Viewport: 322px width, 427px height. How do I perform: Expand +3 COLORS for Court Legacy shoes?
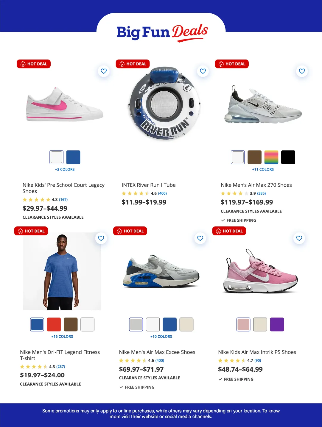65,169
